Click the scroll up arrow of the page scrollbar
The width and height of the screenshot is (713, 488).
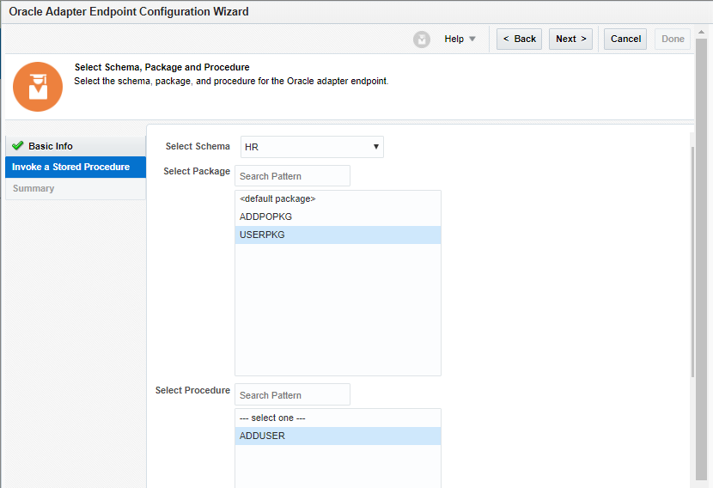click(x=702, y=33)
